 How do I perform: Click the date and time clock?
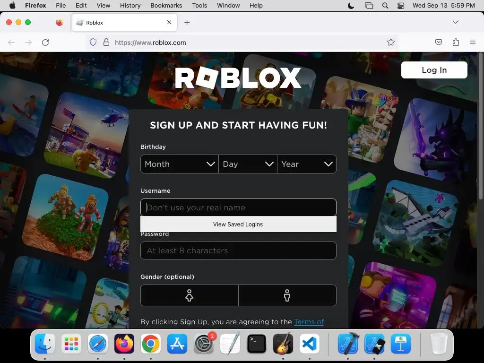443,6
